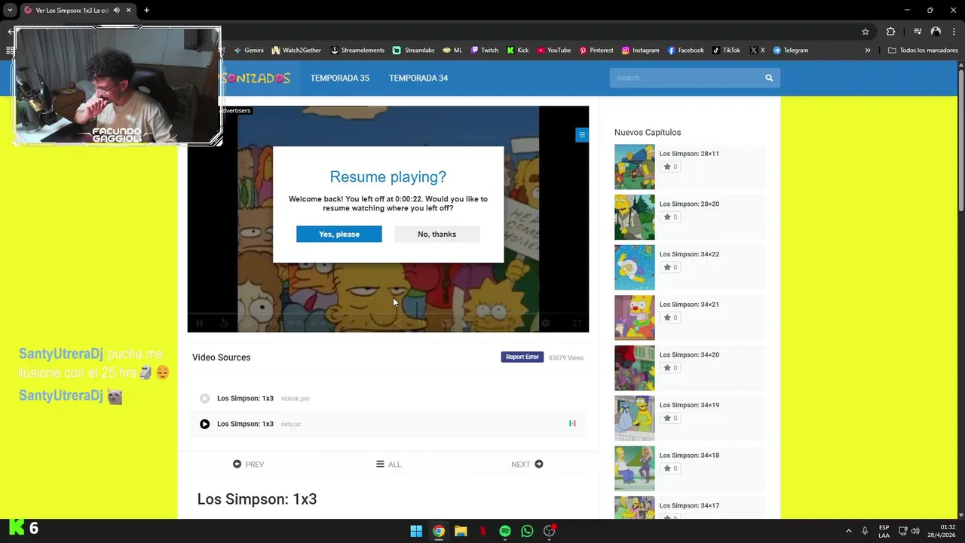Open the Kick bookmark

pyautogui.click(x=517, y=51)
